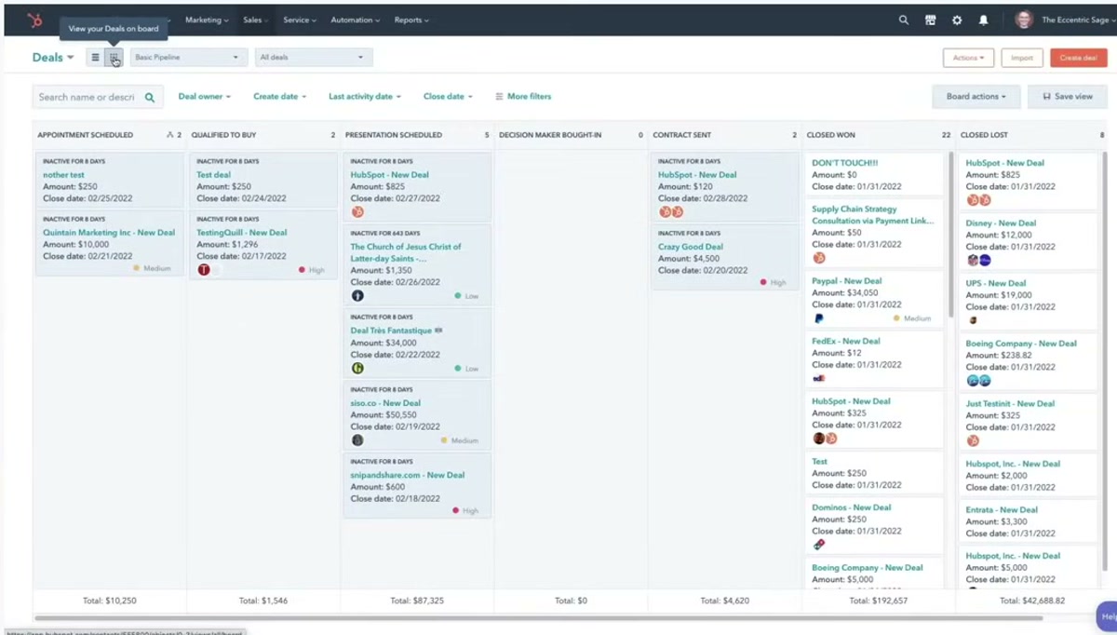Viewport: 1117px width, 635px height.
Task: Open the DON'T TOUCH!!! deal
Action: pos(844,163)
